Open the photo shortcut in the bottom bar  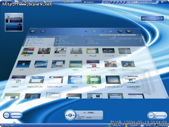point(146,125)
